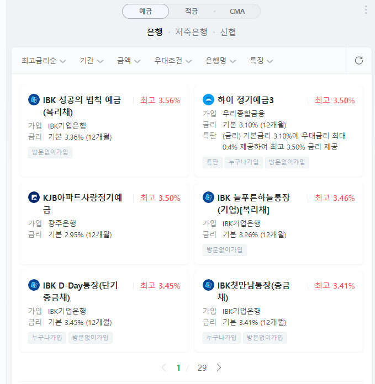Image resolution: width=375 pixels, height=384 pixels.
Task: Click the IBK logo beside 늘푸른하늘통장
Action: click(208, 197)
